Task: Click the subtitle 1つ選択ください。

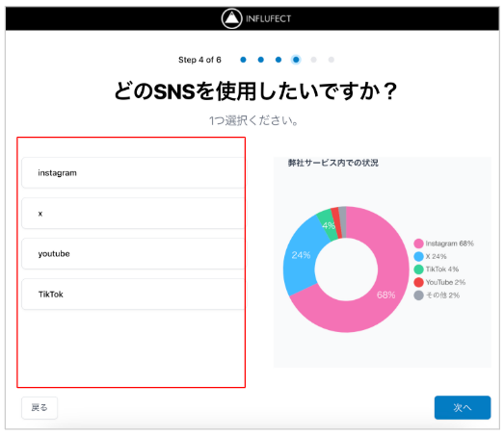Action: click(x=254, y=120)
